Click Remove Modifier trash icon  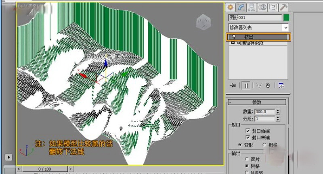267,85
